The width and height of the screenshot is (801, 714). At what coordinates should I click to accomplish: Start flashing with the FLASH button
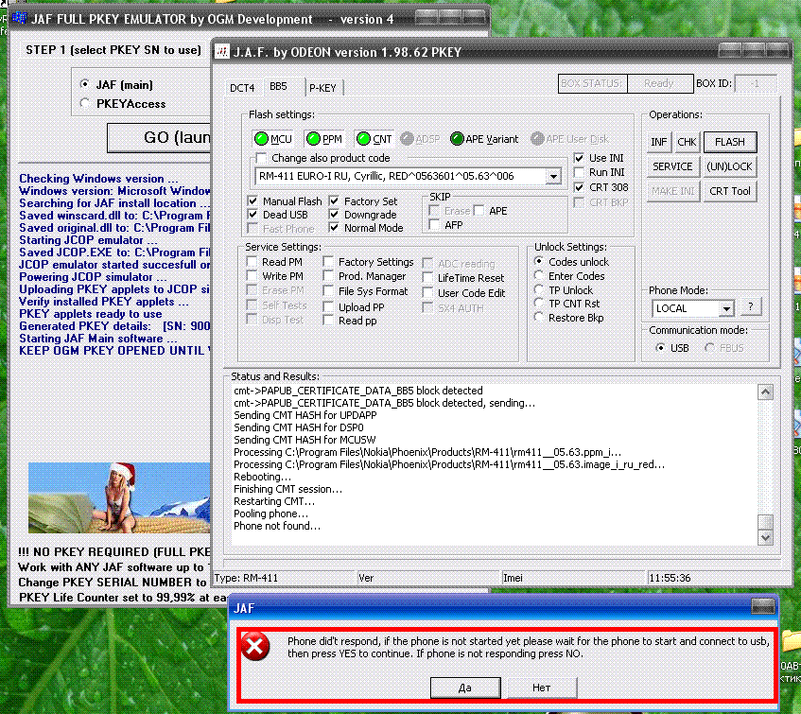point(730,142)
